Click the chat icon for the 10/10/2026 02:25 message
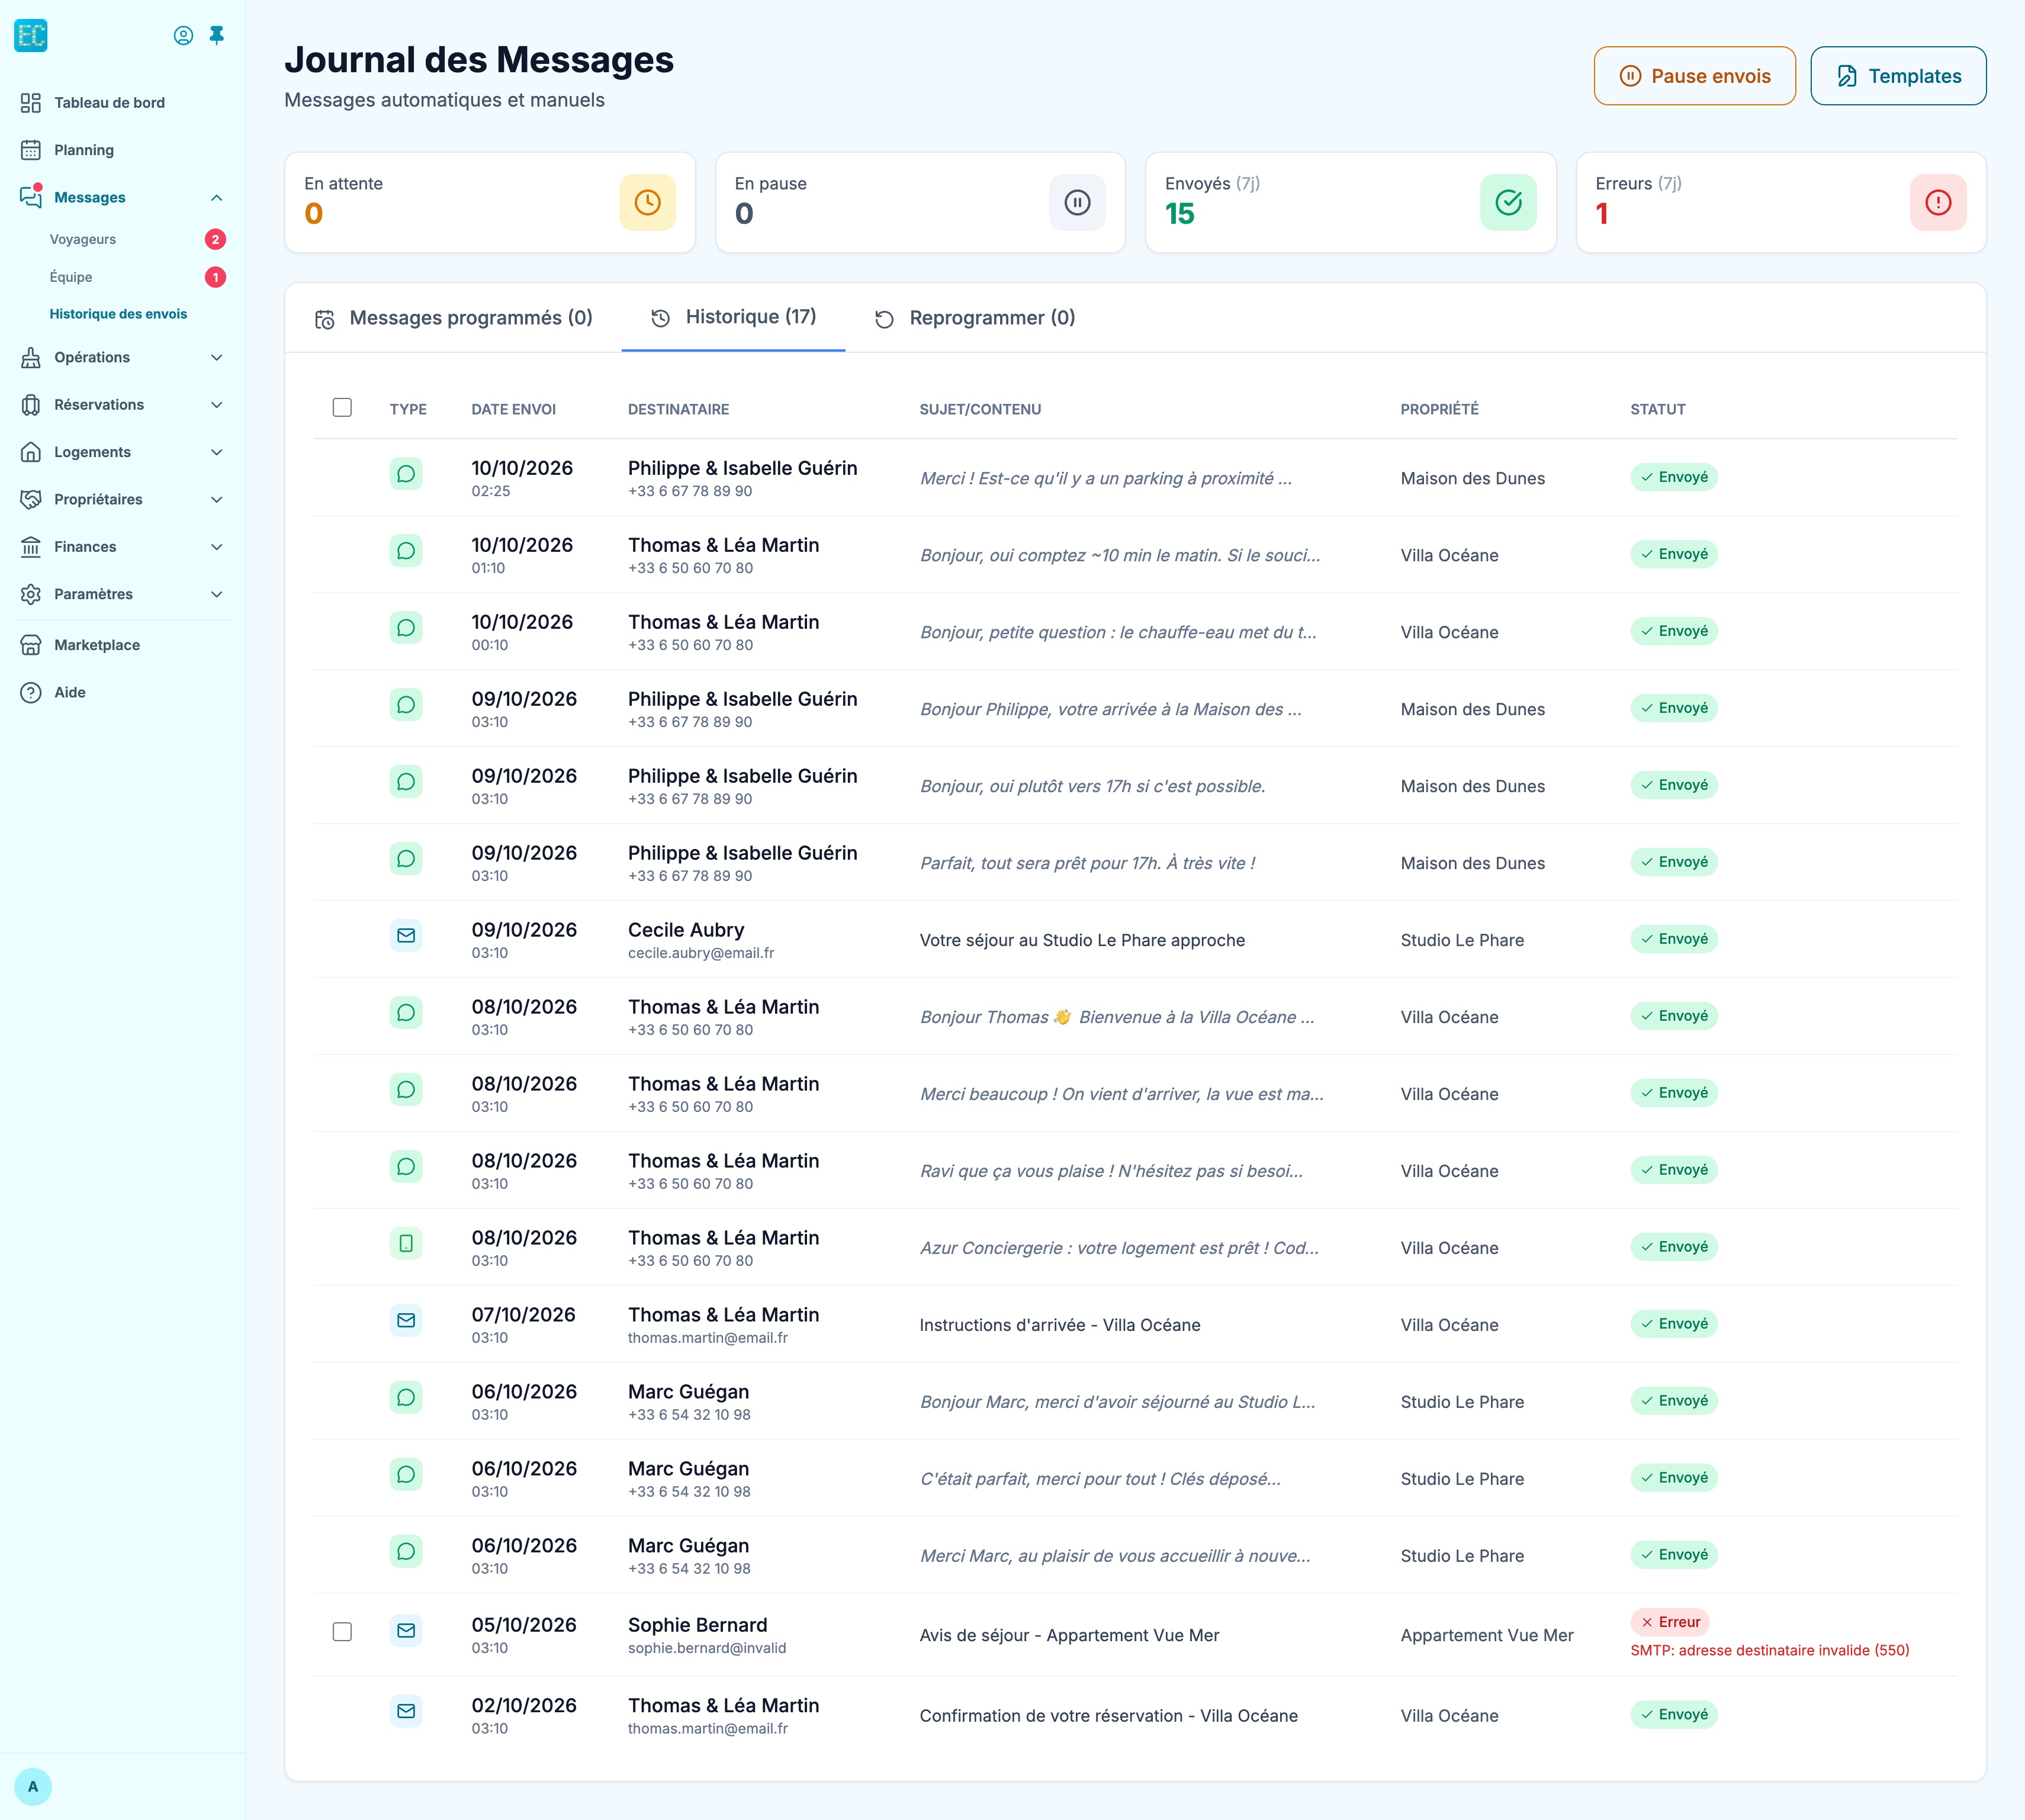 pos(406,474)
